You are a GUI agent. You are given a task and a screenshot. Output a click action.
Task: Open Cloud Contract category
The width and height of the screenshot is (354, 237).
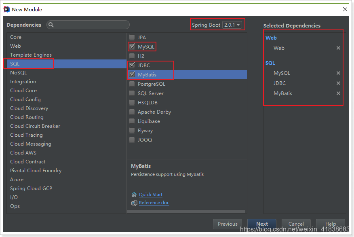(x=67, y=162)
